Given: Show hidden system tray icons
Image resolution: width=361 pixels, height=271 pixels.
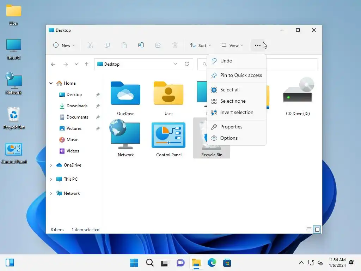Looking at the screenshot, I should coord(301,263).
